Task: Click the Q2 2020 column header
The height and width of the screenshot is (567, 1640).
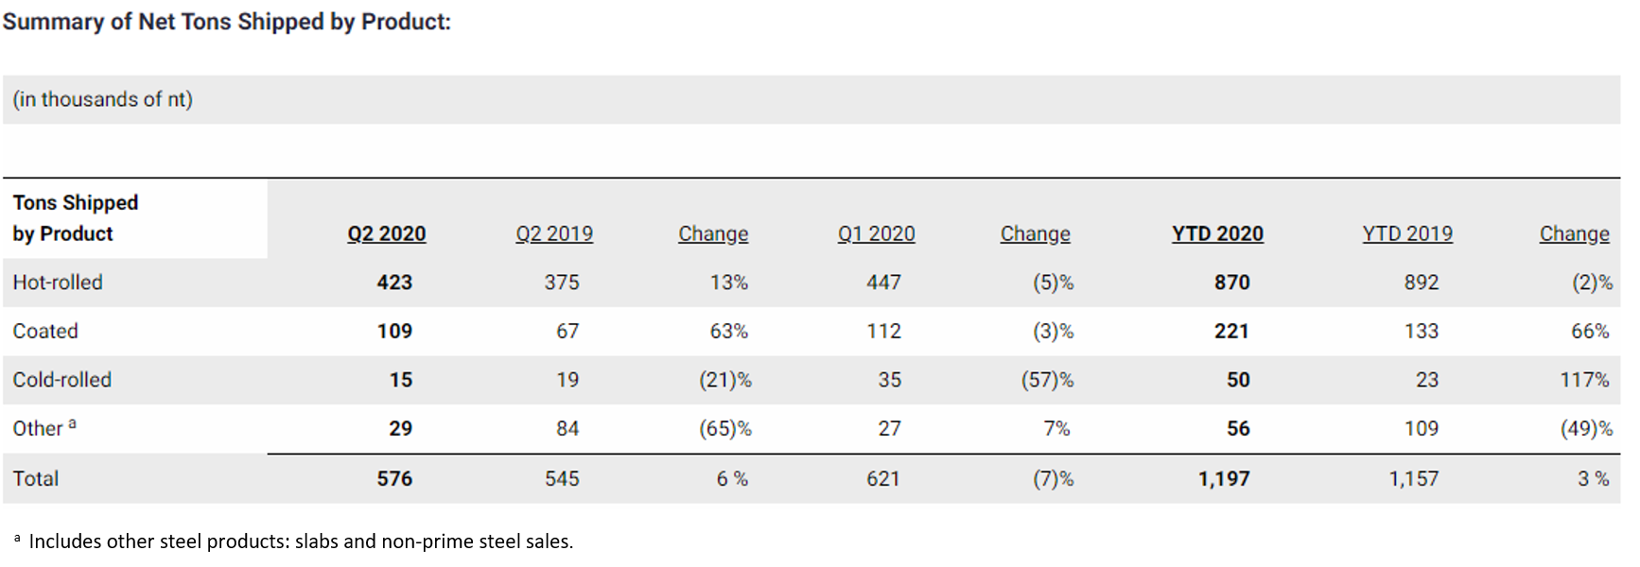Action: (386, 233)
